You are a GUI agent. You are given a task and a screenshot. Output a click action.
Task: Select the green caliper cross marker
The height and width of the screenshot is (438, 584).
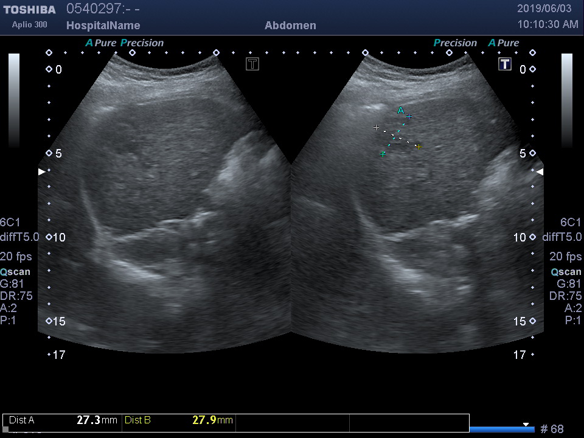coord(383,154)
